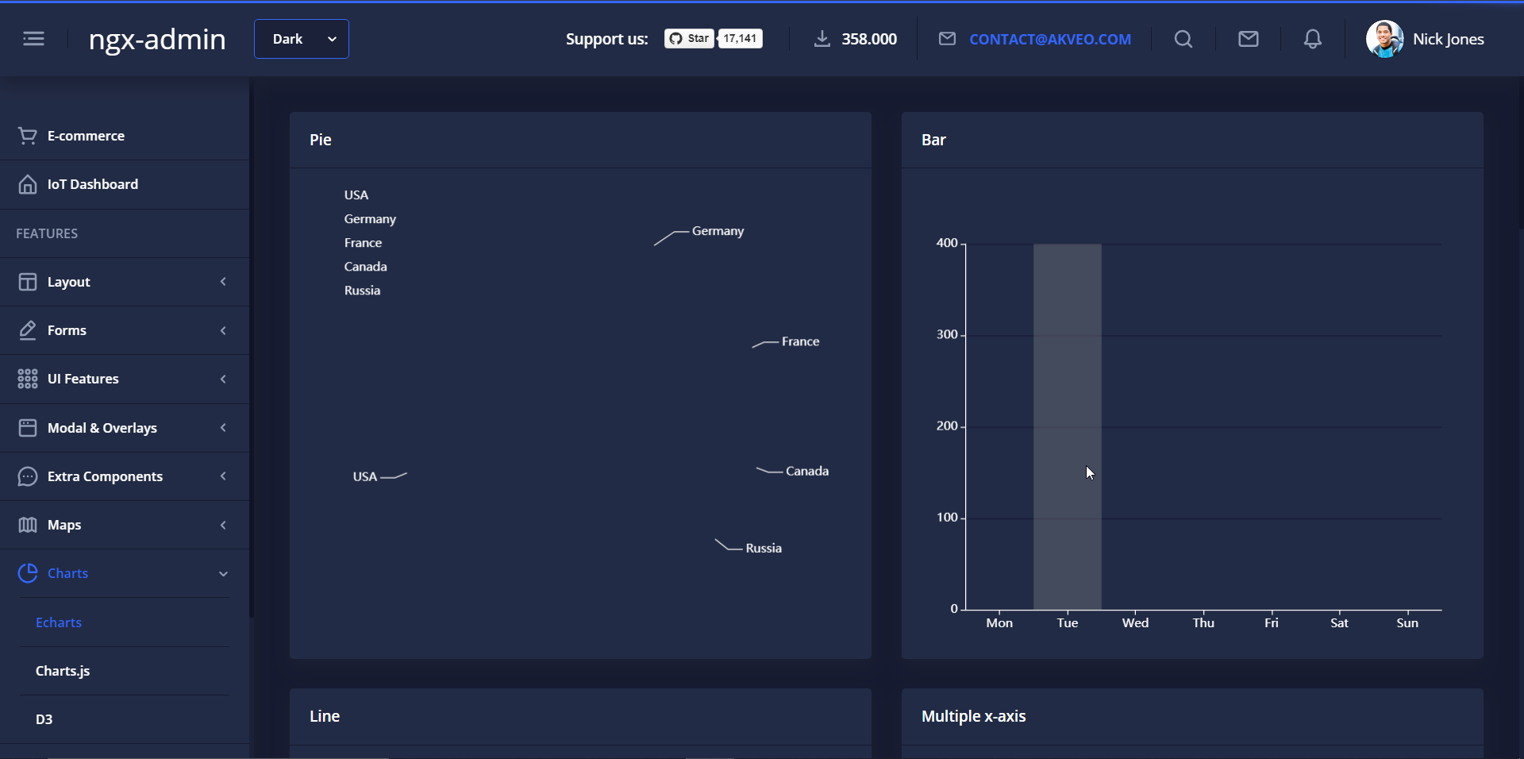Click the 17,141 star count badge
Screen dimensions: 1524x759
(x=741, y=38)
